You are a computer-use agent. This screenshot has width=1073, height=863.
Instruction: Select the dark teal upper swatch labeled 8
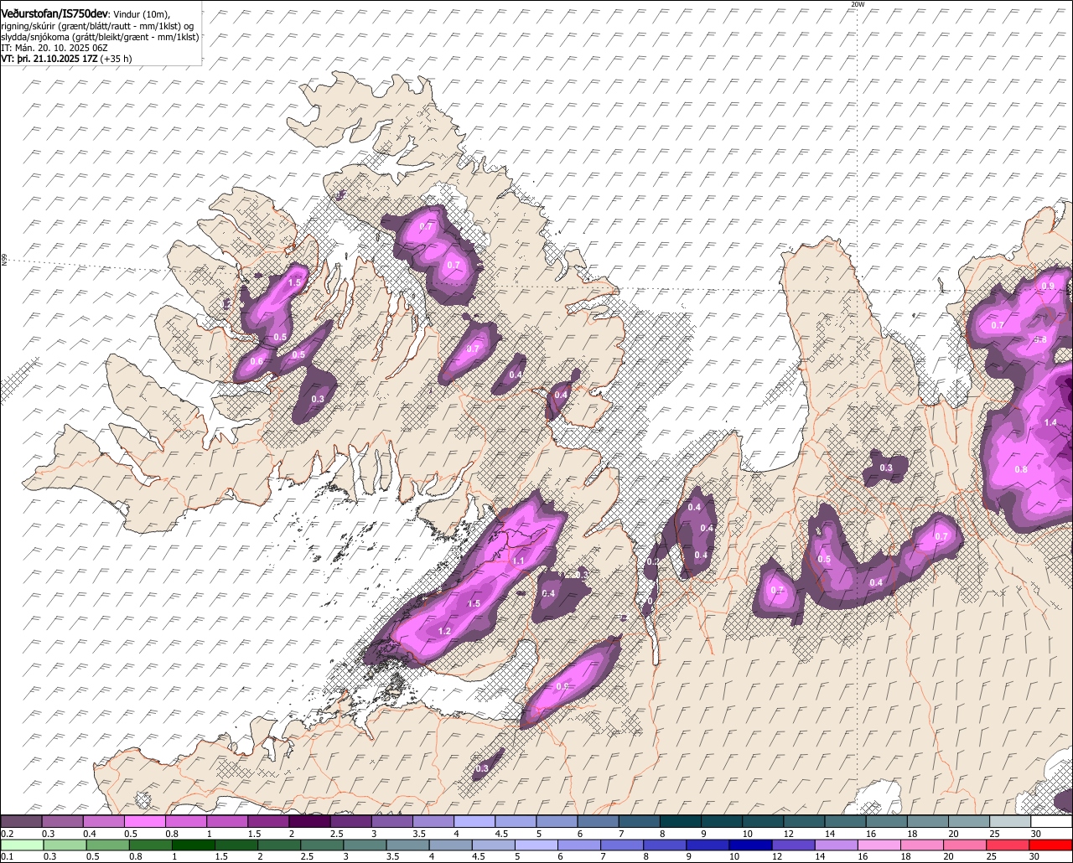(x=681, y=821)
